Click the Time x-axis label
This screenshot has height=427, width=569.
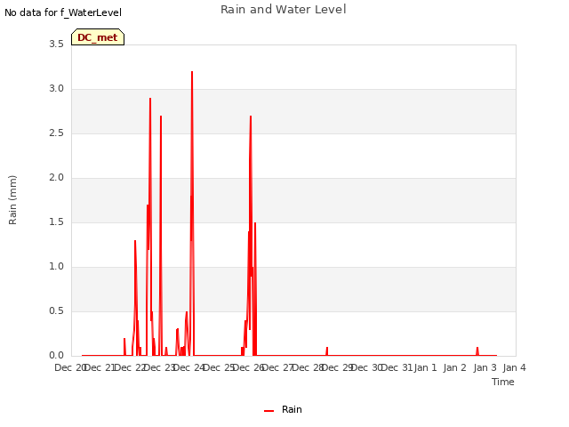(503, 382)
